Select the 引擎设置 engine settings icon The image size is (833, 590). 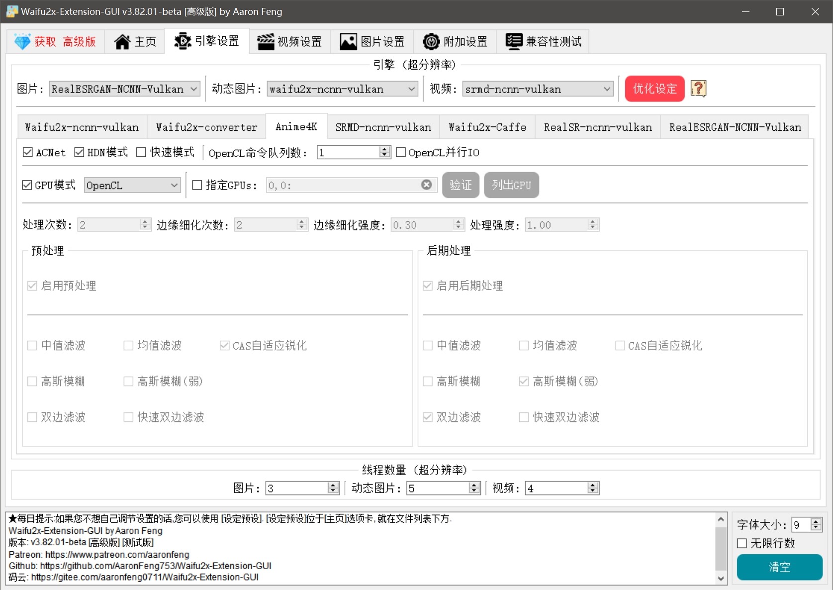(183, 41)
